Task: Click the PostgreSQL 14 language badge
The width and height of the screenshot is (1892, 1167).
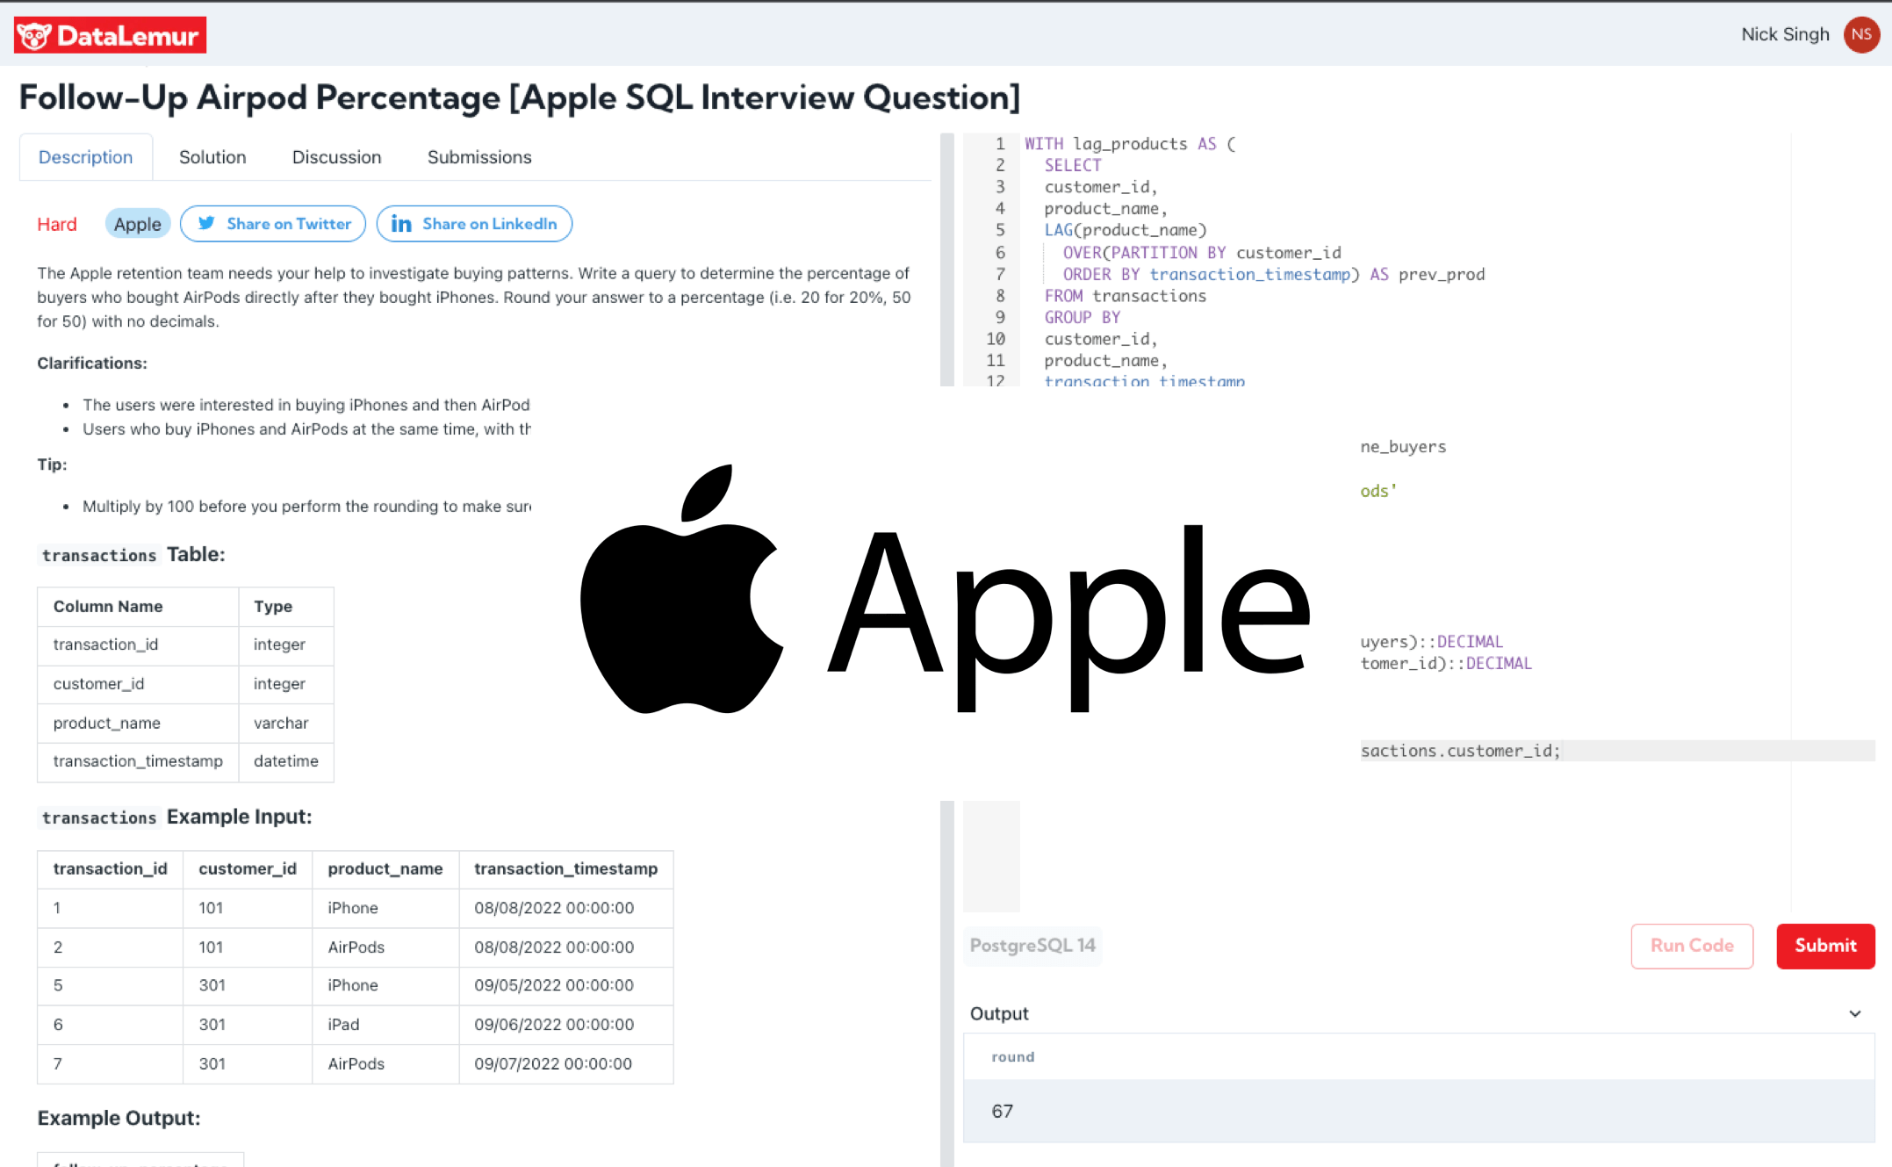Action: tap(1032, 946)
